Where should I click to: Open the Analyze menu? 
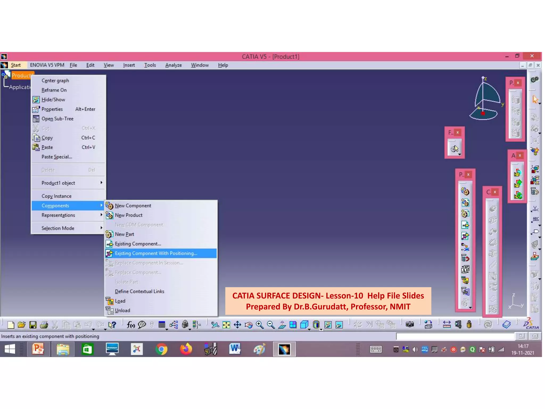click(173, 65)
